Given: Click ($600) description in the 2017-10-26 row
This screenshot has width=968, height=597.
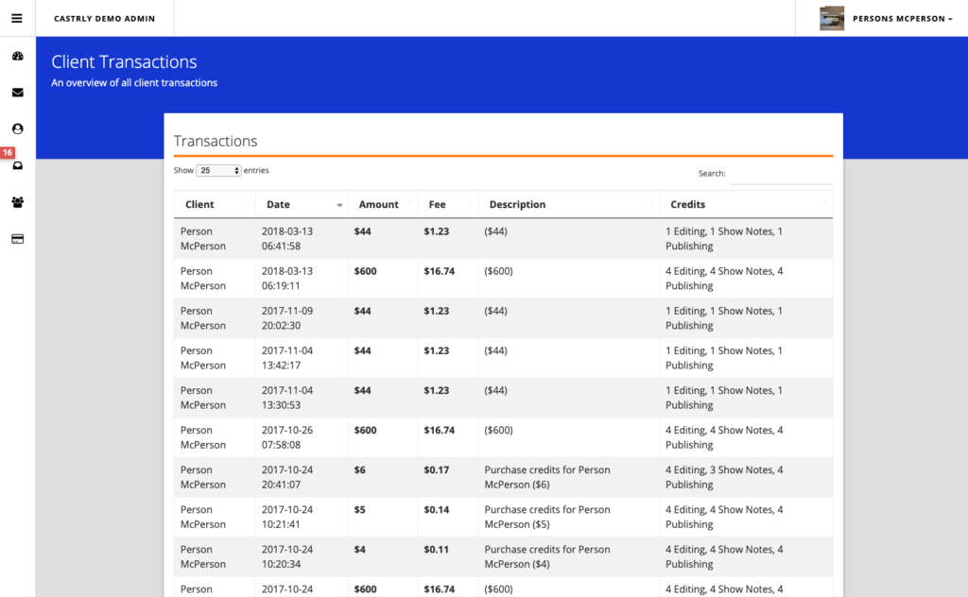Looking at the screenshot, I should pos(498,431).
